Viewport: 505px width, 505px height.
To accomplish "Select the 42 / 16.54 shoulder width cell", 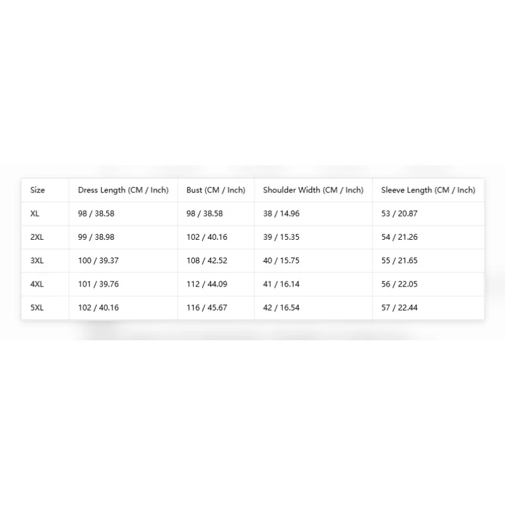I will tap(281, 307).
